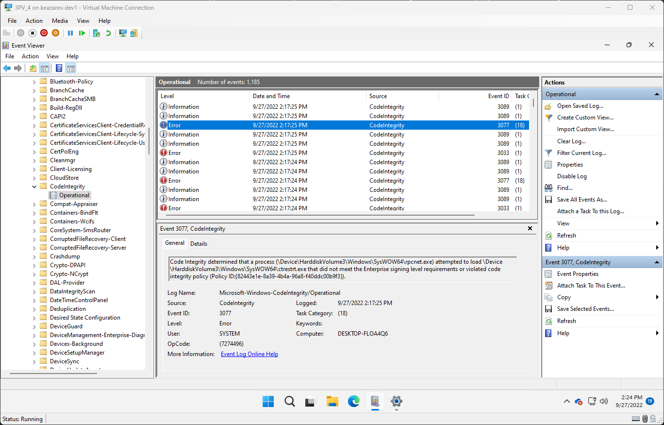Image resolution: width=664 pixels, height=425 pixels.
Task: Click the blue Back arrow in Event Viewer
Action: point(7,68)
